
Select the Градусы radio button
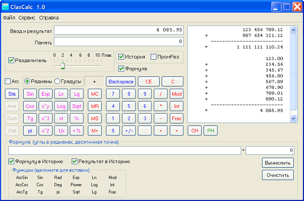point(57,81)
